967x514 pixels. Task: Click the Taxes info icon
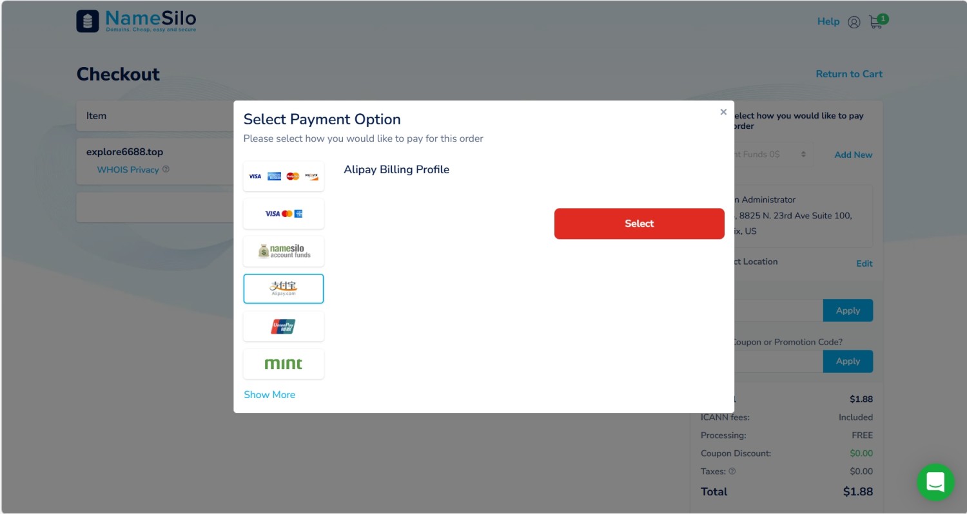point(732,471)
